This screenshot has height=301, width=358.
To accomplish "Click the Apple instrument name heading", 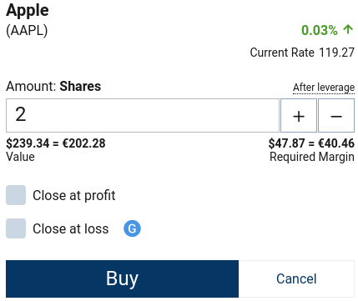I will point(28,10).
